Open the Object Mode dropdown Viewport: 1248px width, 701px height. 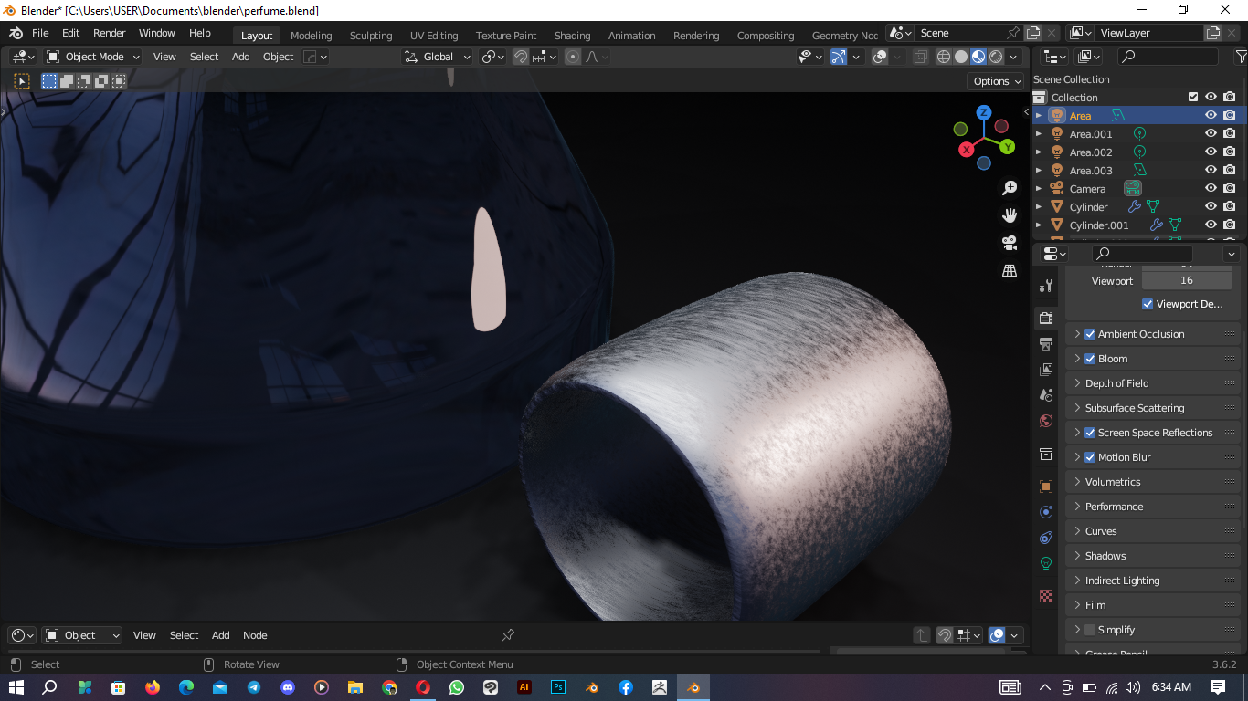tap(92, 57)
